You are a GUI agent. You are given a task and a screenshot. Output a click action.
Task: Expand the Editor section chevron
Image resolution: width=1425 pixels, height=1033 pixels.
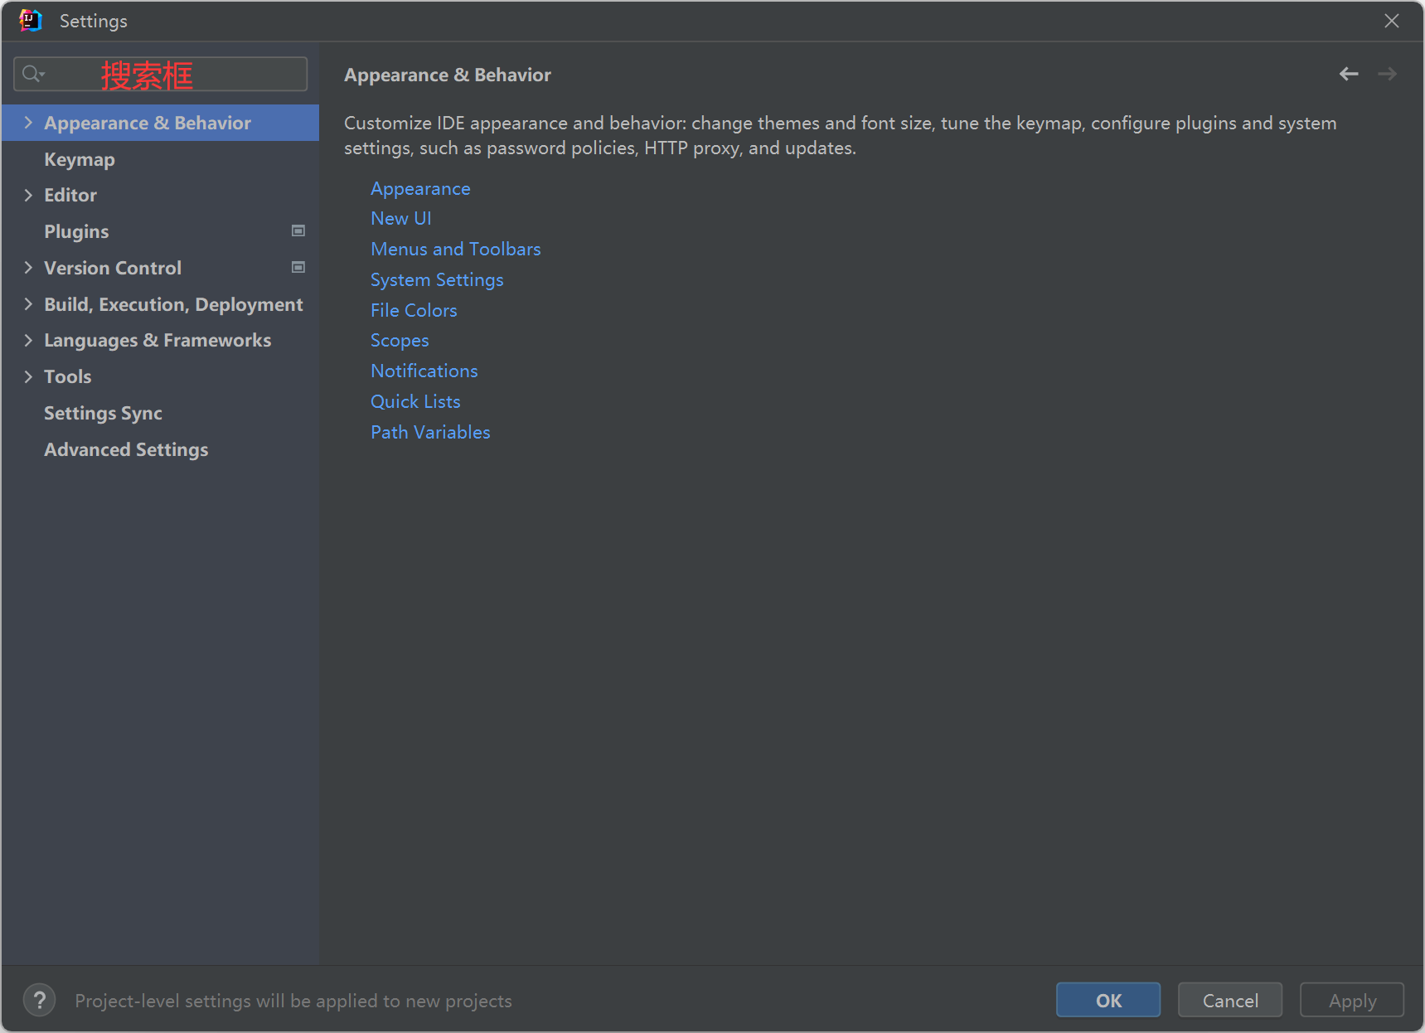[28, 195]
